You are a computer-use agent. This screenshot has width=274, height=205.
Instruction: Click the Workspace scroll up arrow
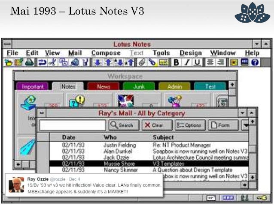pos(232,85)
